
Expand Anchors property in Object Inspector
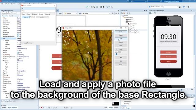coord(2,20)
